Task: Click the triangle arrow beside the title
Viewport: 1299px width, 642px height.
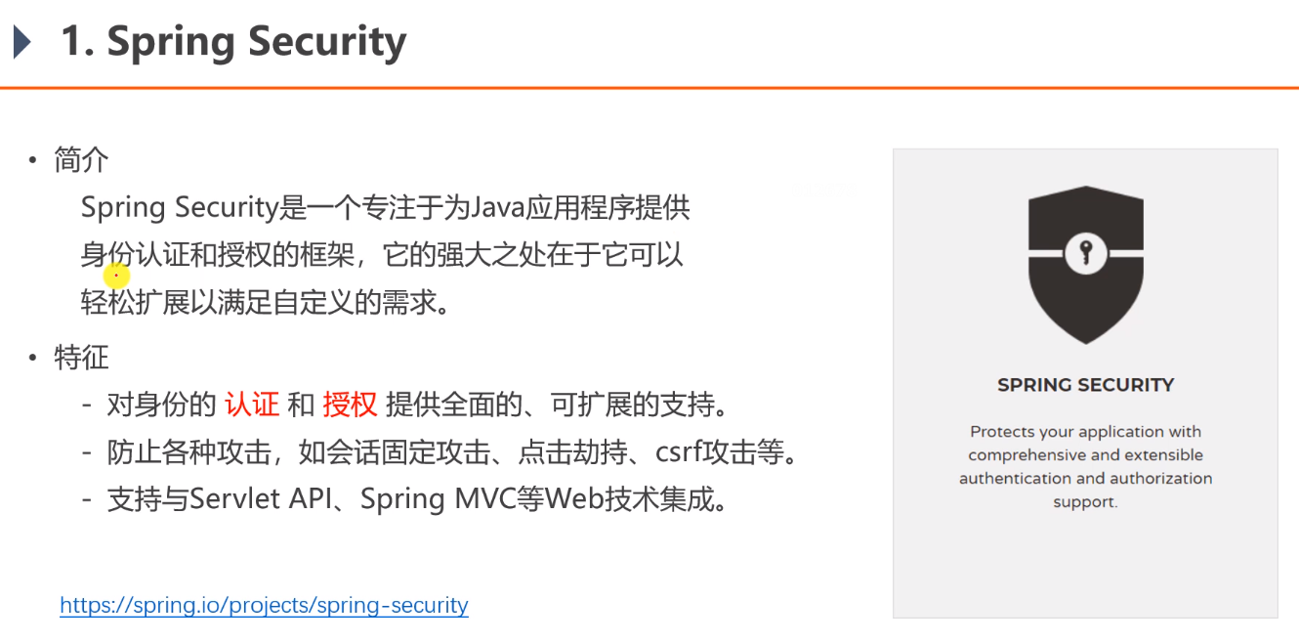Action: [x=21, y=42]
